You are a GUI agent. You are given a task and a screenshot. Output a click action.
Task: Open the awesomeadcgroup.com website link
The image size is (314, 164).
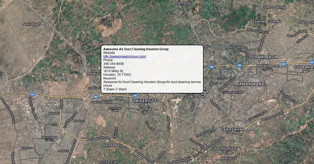pos(125,56)
